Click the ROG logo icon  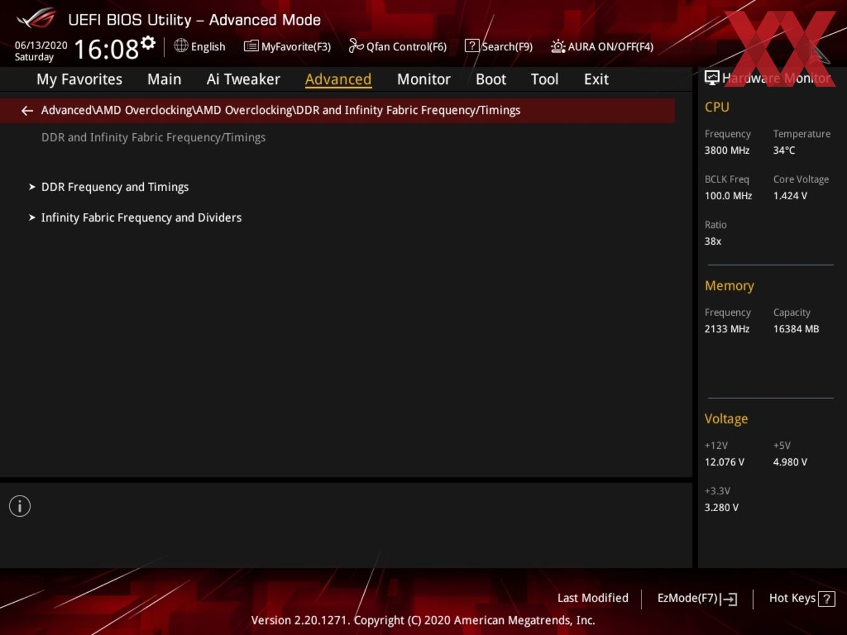[35, 18]
